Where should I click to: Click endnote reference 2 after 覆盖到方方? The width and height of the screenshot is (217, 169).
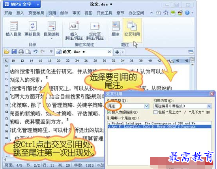67,119
